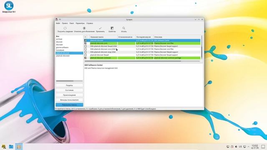267x150 pixels.
Task: Click the Применить checkmark toolbar icon
Action: 100,28
